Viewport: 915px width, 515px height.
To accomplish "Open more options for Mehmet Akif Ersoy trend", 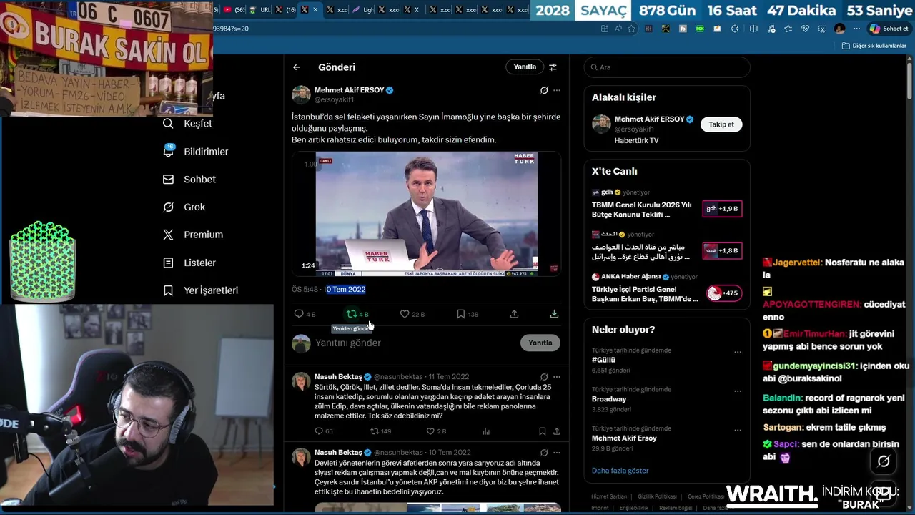I will click(x=738, y=431).
